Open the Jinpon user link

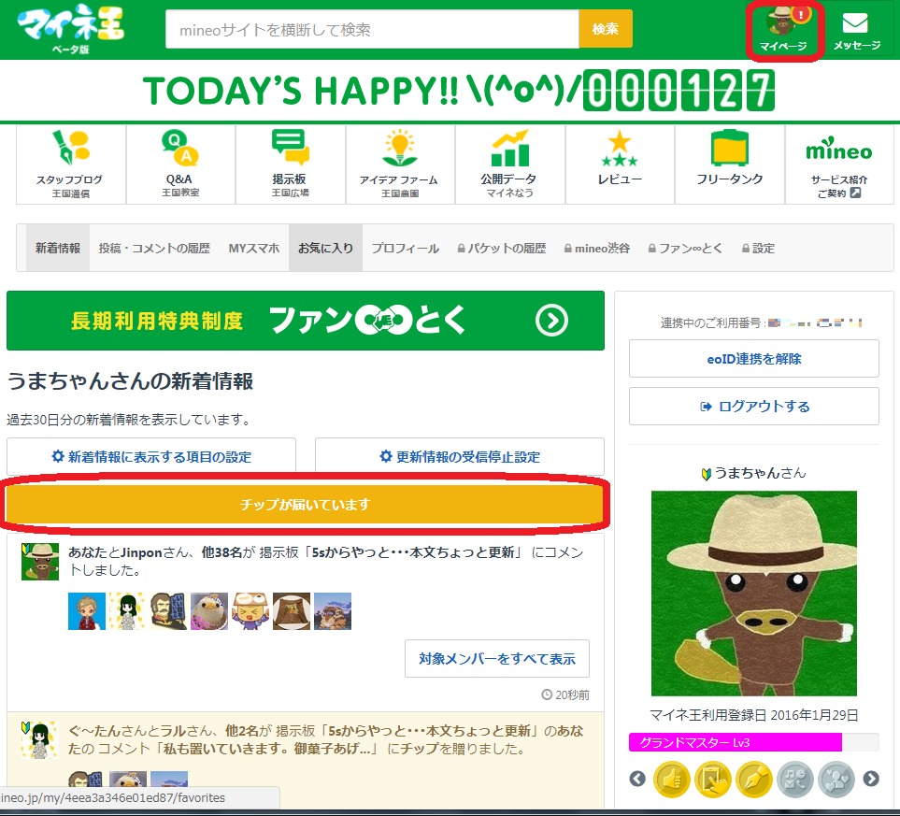(x=141, y=552)
